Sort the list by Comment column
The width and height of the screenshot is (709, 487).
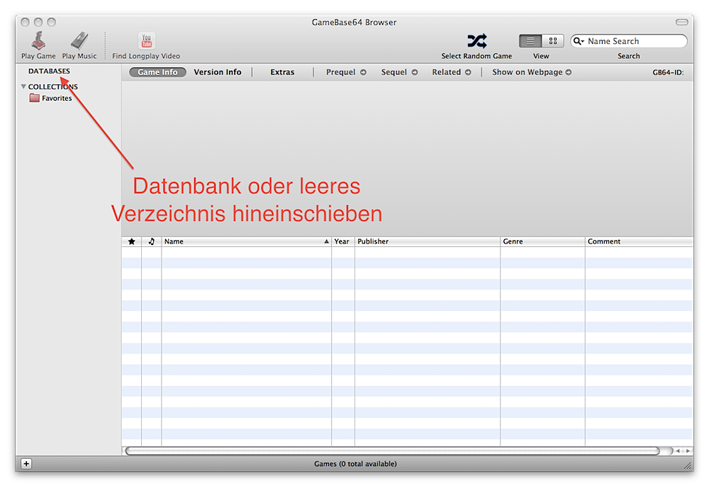[x=640, y=241]
